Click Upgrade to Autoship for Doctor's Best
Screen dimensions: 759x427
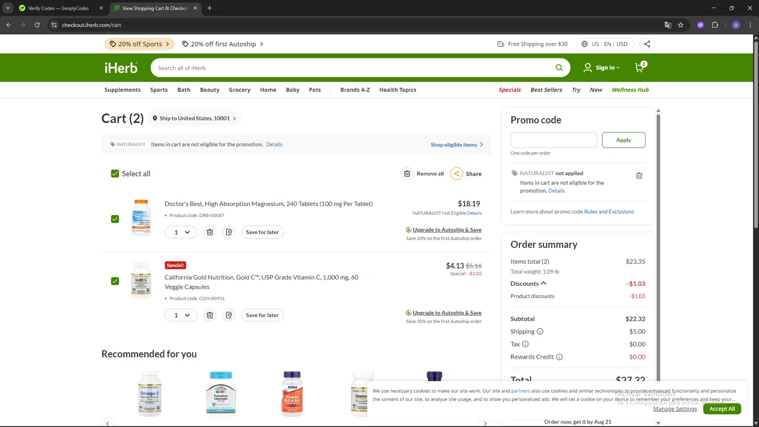(x=447, y=230)
